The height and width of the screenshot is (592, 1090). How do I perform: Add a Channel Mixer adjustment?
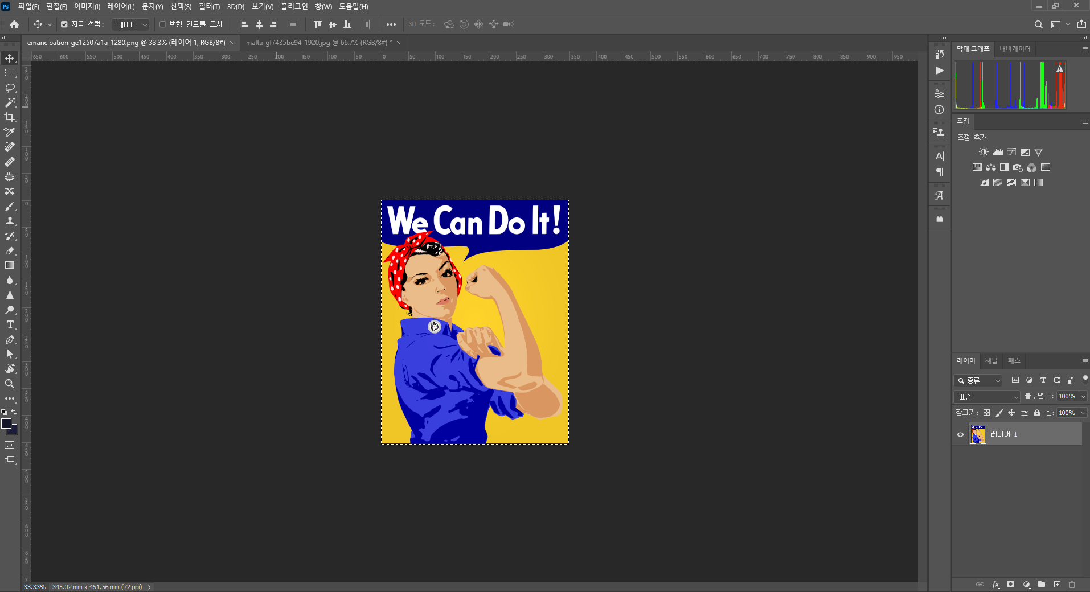point(1032,167)
